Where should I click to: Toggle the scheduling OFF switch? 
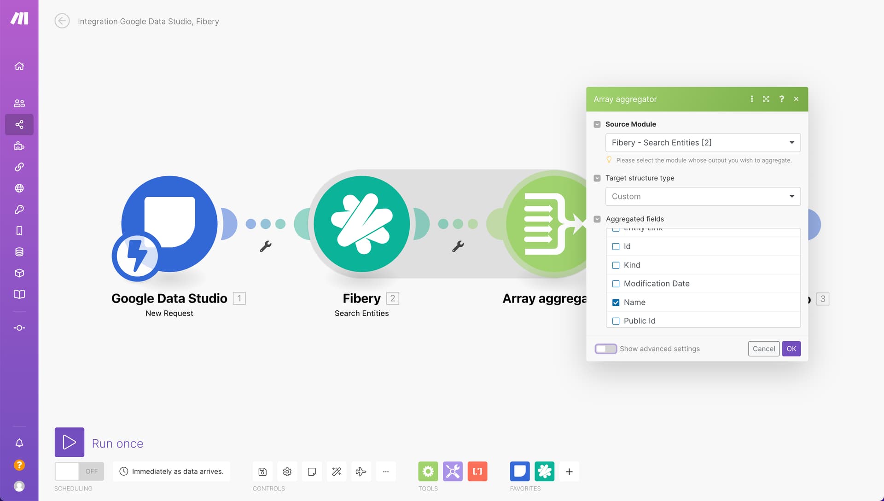click(79, 472)
